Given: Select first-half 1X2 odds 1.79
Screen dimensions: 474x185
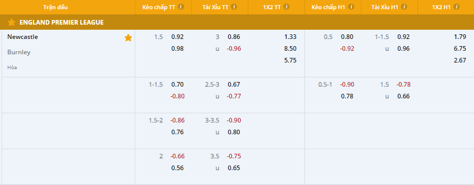Looking at the screenshot, I should (460, 37).
